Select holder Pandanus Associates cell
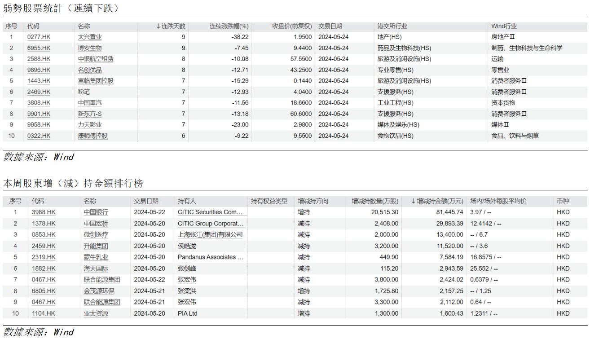Image resolution: width=590 pixels, height=339 pixels. [x=211, y=257]
